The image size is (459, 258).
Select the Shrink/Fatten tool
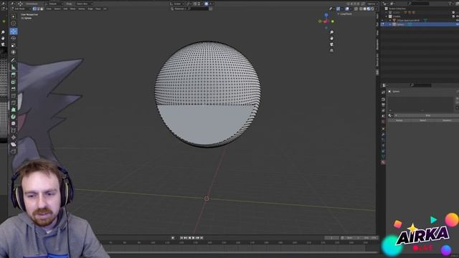click(x=13, y=138)
